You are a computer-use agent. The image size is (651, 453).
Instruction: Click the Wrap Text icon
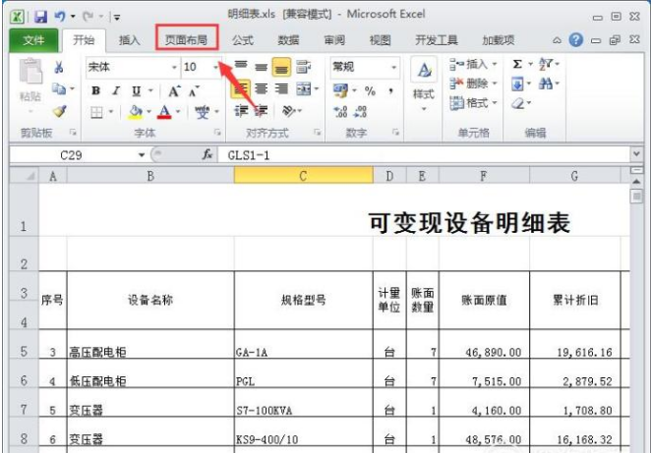pos(304,67)
